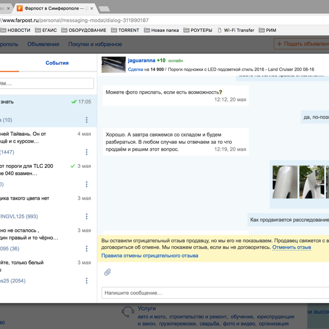Select the 'такого цвета нет' conversation
Image resolution: width=329 pixels, height=329 pixels.
pyautogui.click(x=48, y=207)
